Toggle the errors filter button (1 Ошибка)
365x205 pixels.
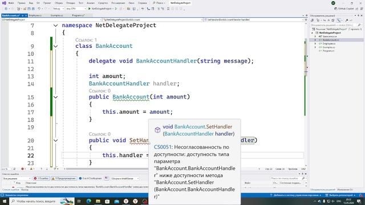coord(41,178)
